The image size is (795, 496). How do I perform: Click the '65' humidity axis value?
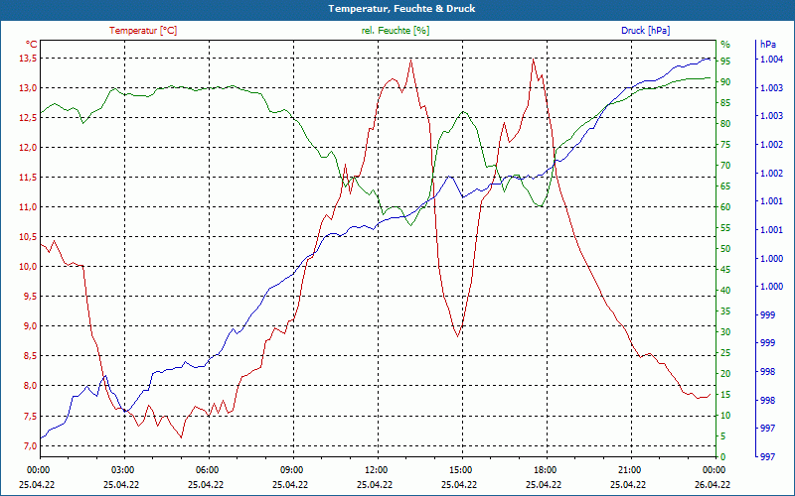(725, 186)
